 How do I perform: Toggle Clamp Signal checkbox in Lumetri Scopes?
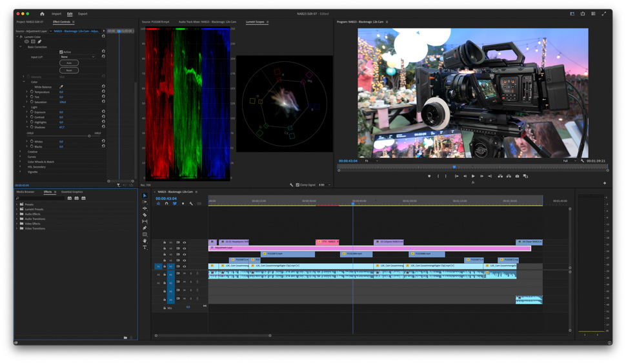coord(298,184)
